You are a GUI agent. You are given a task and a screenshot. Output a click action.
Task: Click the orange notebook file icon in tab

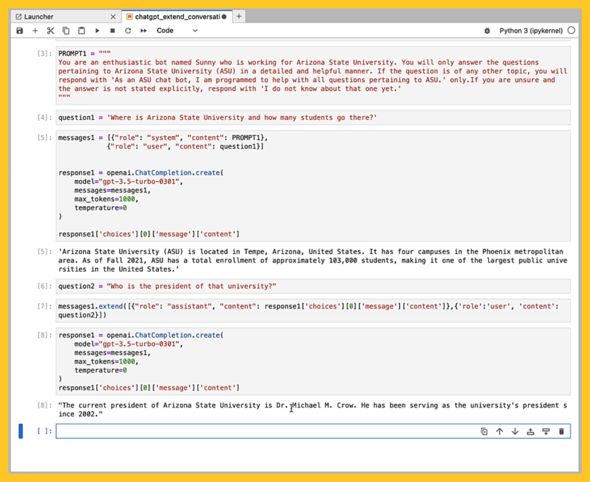point(130,17)
